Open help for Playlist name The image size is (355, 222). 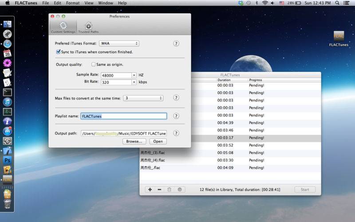pyautogui.click(x=176, y=116)
